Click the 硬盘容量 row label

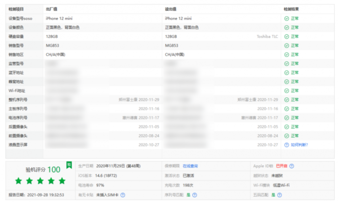pos(16,36)
